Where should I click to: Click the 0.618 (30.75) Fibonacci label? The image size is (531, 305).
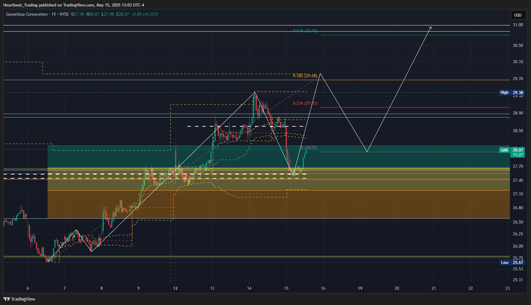click(305, 31)
